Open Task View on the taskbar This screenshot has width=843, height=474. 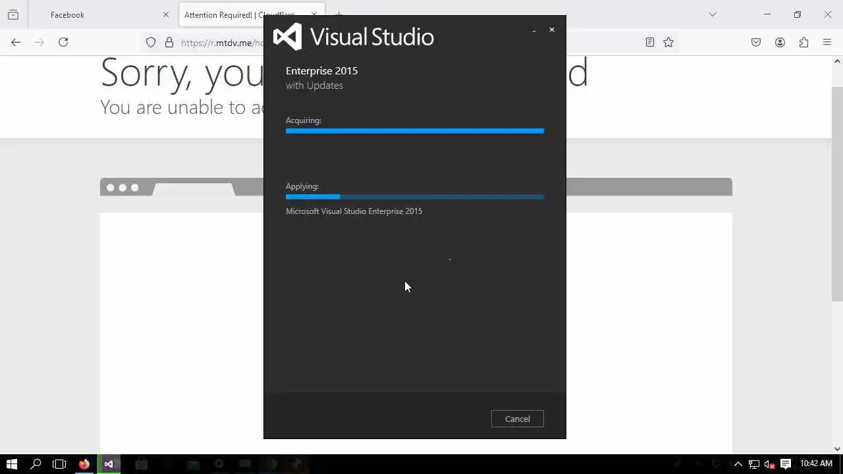(x=59, y=464)
